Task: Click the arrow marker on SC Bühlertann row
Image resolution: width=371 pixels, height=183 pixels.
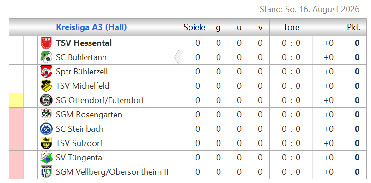Action: [177, 57]
